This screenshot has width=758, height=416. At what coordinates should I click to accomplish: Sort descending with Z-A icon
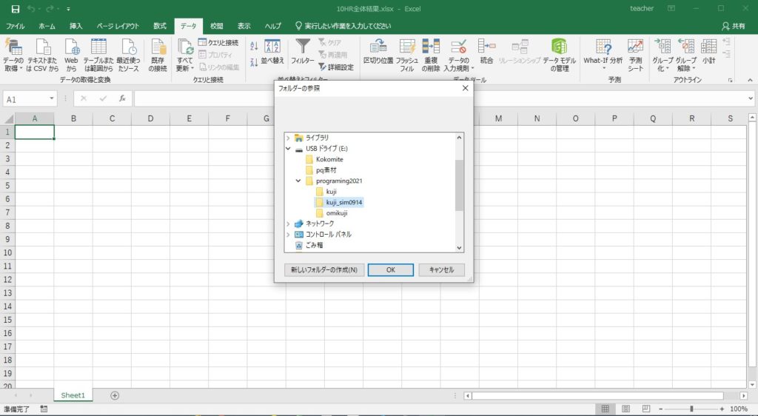(x=254, y=62)
